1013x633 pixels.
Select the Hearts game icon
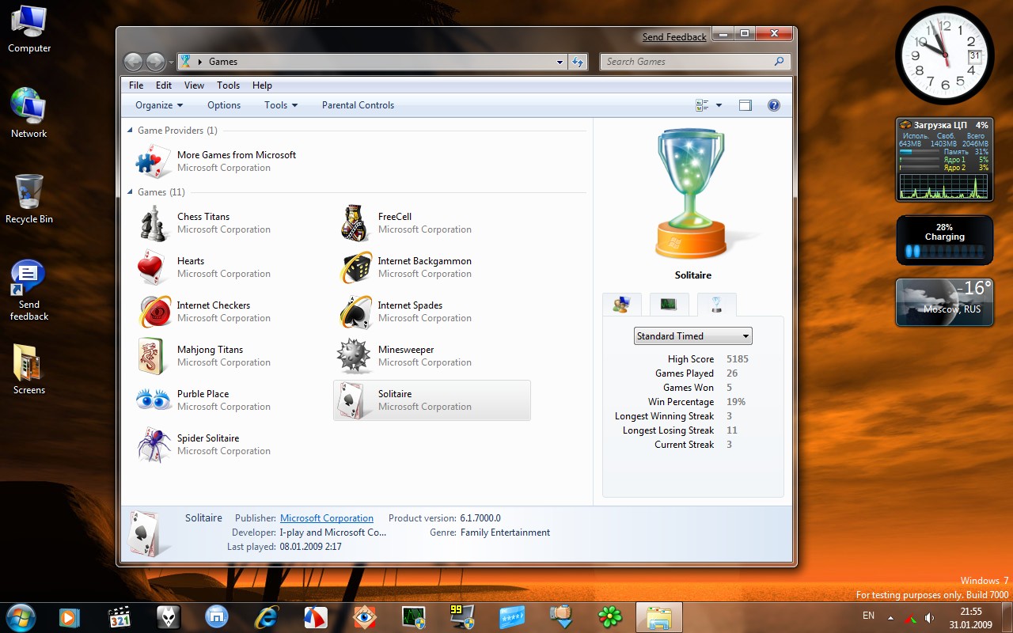pyautogui.click(x=153, y=267)
